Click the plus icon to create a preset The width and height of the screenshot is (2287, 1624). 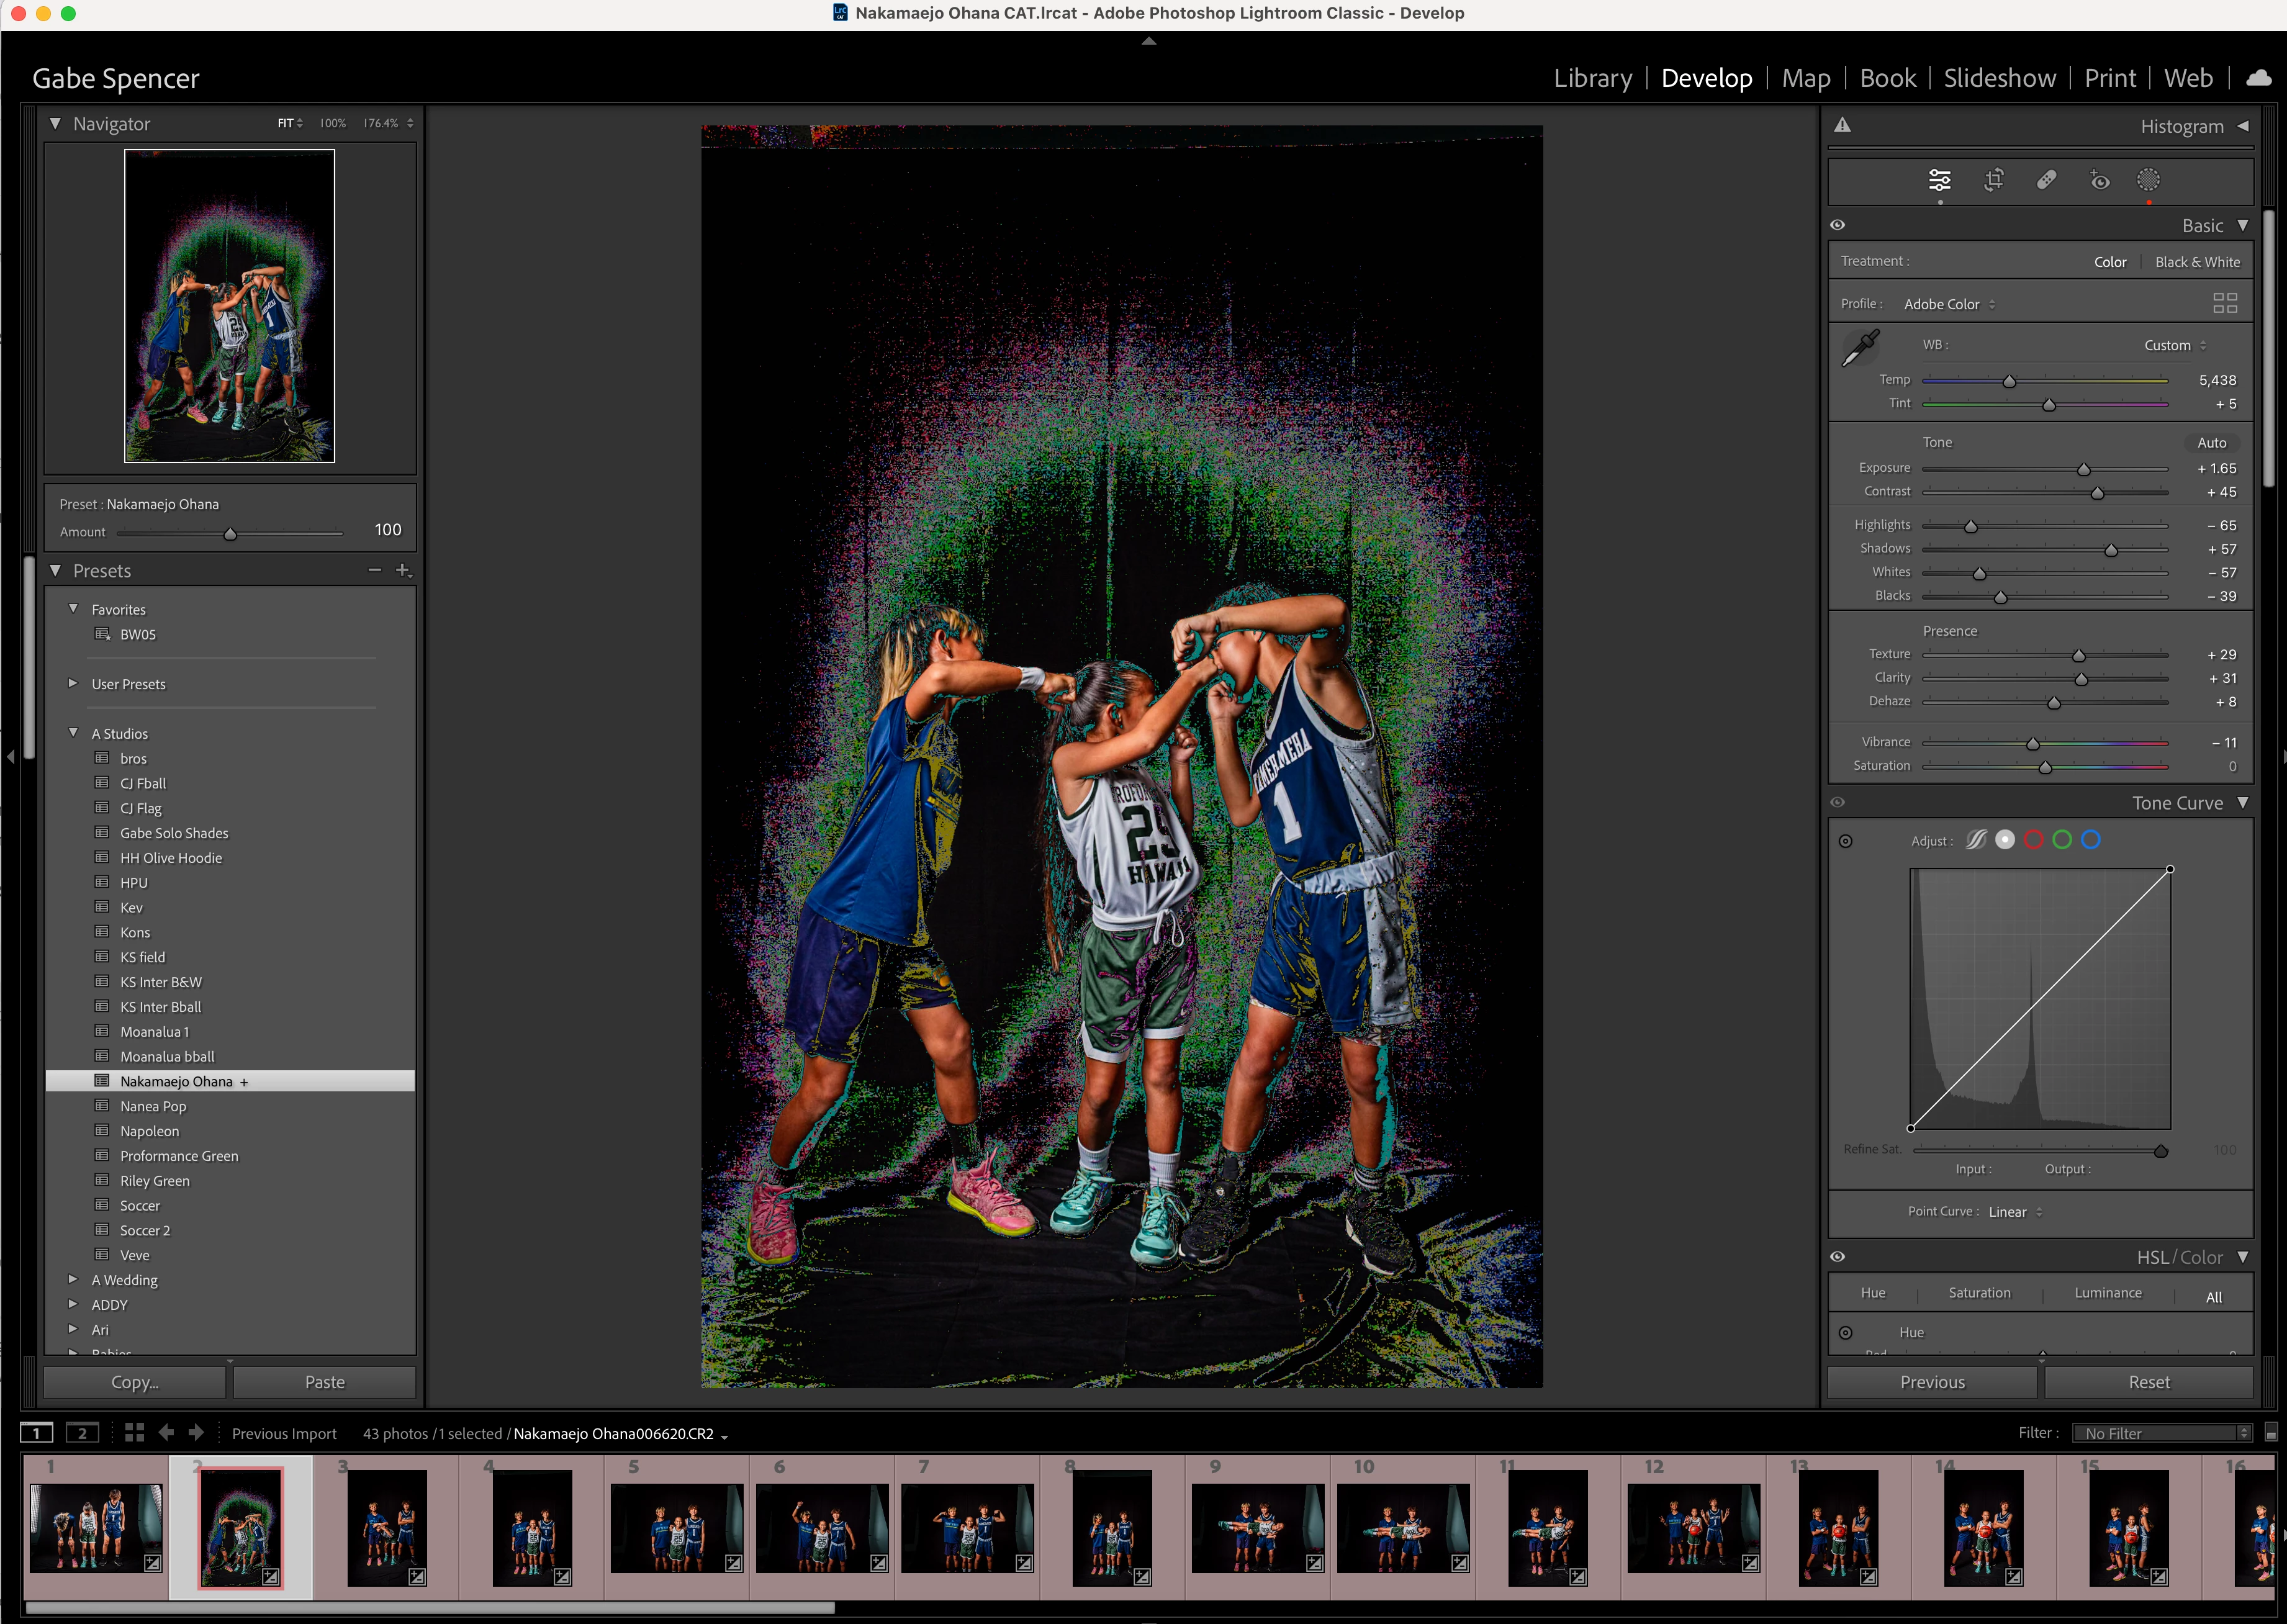pos(403,570)
